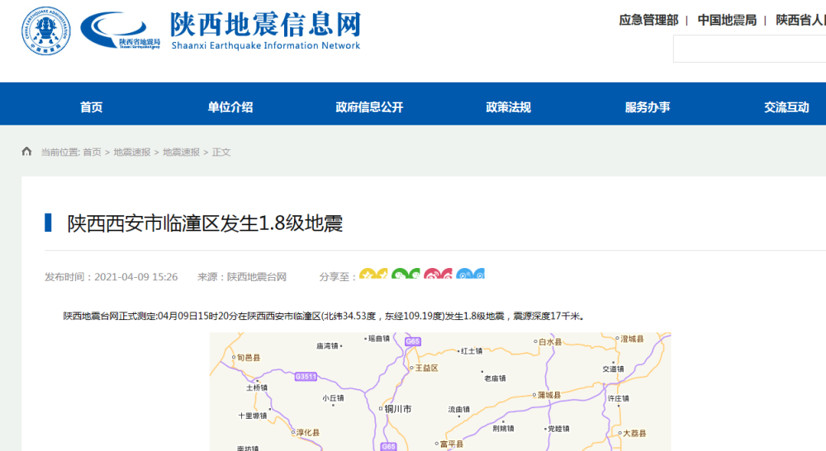Screen dimensions: 826x451
Task: Click the G65 highway badge near 瑶曲镇
Action: [412, 341]
